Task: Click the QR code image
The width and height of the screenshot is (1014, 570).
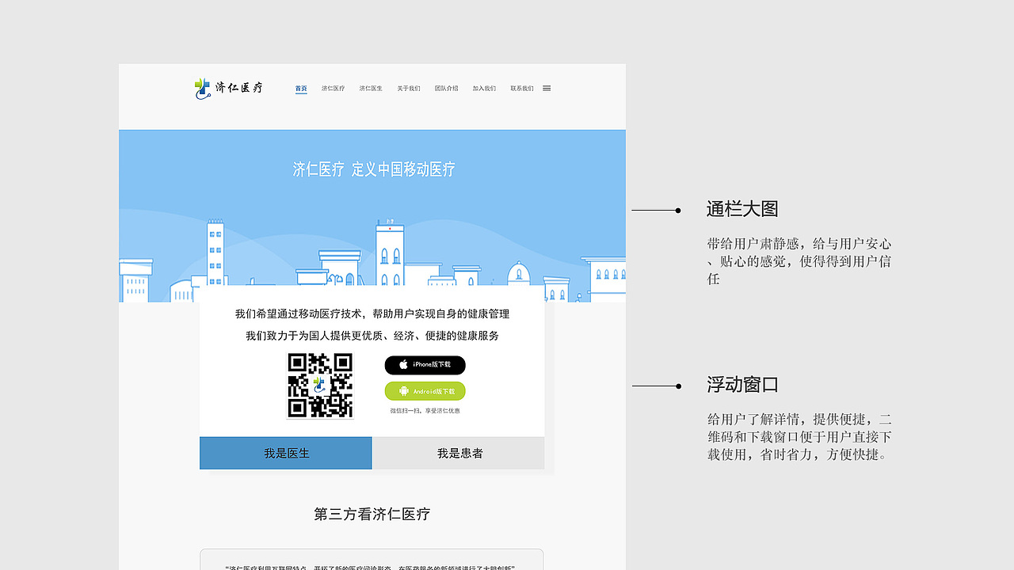Action: 320,386
